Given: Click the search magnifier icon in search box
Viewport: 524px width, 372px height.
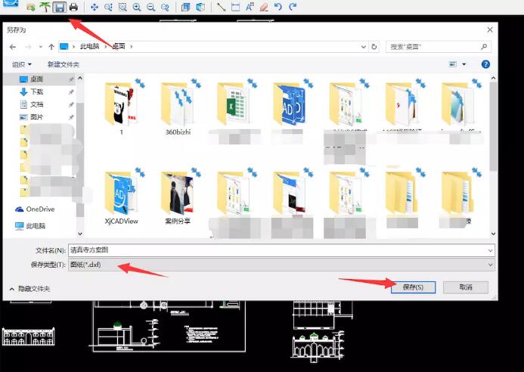Looking at the screenshot, I should coord(484,47).
